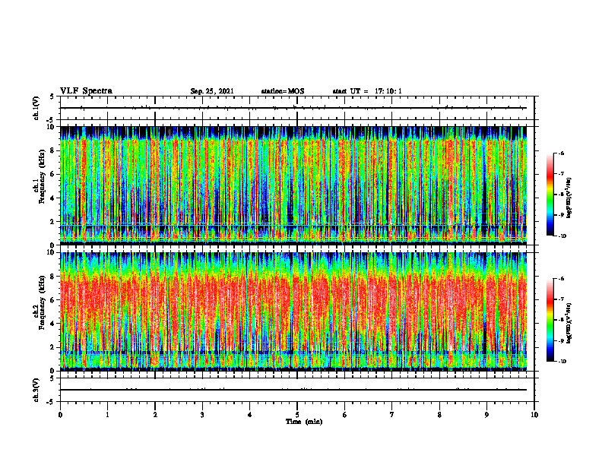
Task: Click the ch.3 voltage waveform trace
Action: pyautogui.click(x=293, y=390)
